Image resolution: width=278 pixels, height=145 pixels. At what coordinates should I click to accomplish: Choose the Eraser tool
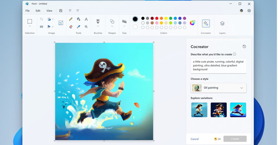click(71, 27)
